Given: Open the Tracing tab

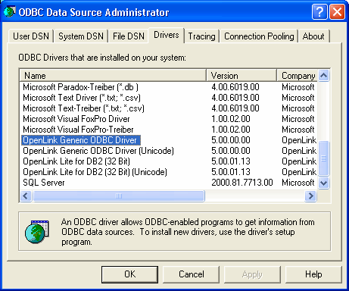Looking at the screenshot, I should click(x=201, y=36).
